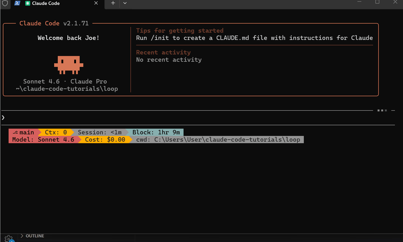Click the ~\claude-code-tutorials\loop path
This screenshot has width=403, height=242.
[x=67, y=89]
